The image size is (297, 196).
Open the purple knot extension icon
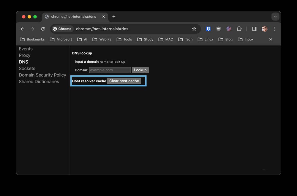click(x=229, y=29)
